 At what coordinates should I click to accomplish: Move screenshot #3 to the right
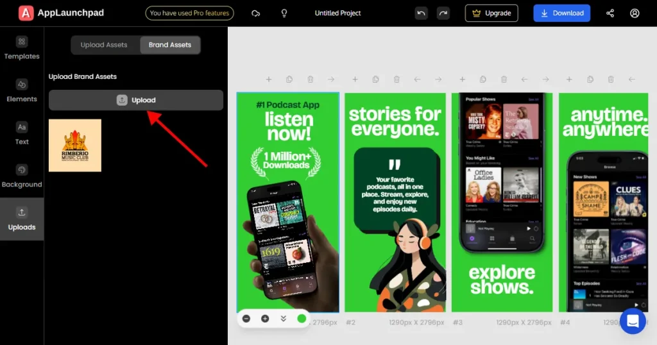click(x=545, y=79)
